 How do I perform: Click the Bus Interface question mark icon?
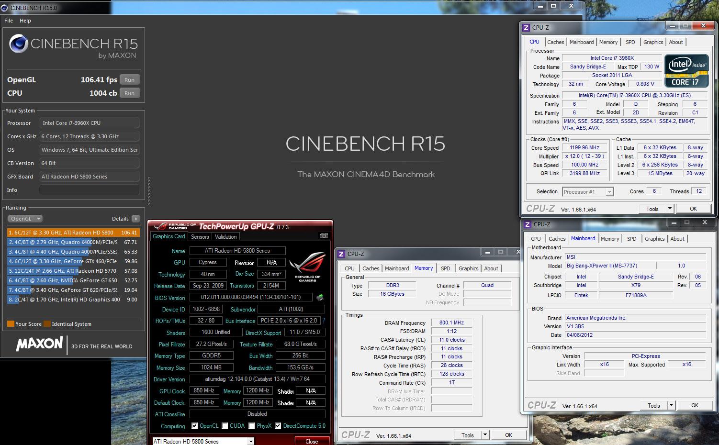pos(324,321)
